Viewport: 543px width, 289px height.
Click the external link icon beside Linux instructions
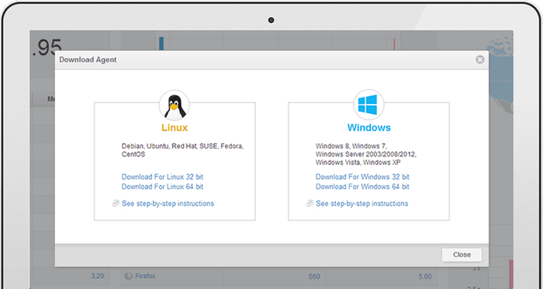[x=116, y=204]
